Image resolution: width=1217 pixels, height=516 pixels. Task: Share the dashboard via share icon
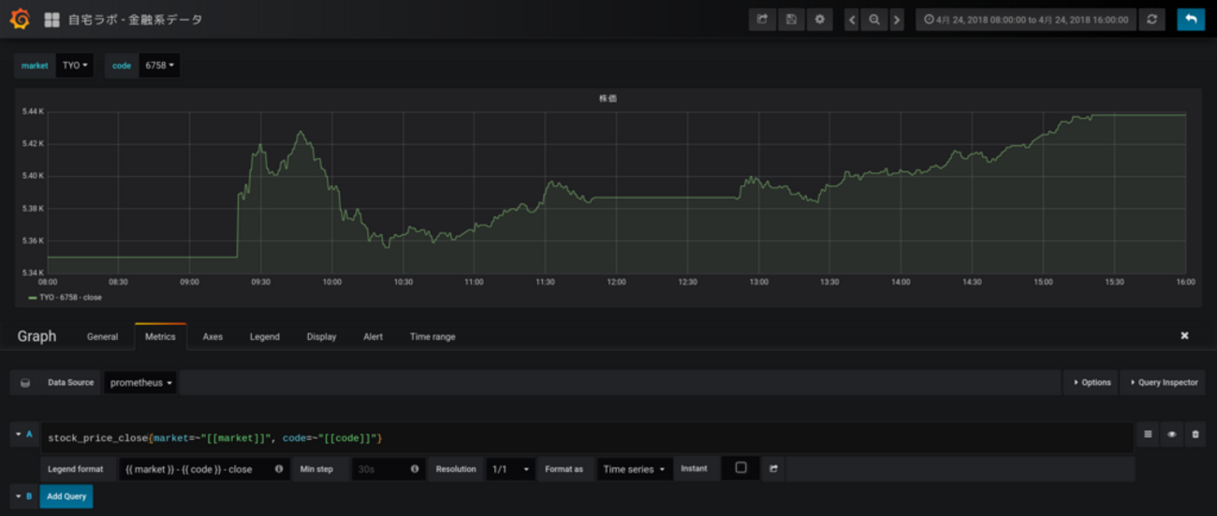point(762,19)
